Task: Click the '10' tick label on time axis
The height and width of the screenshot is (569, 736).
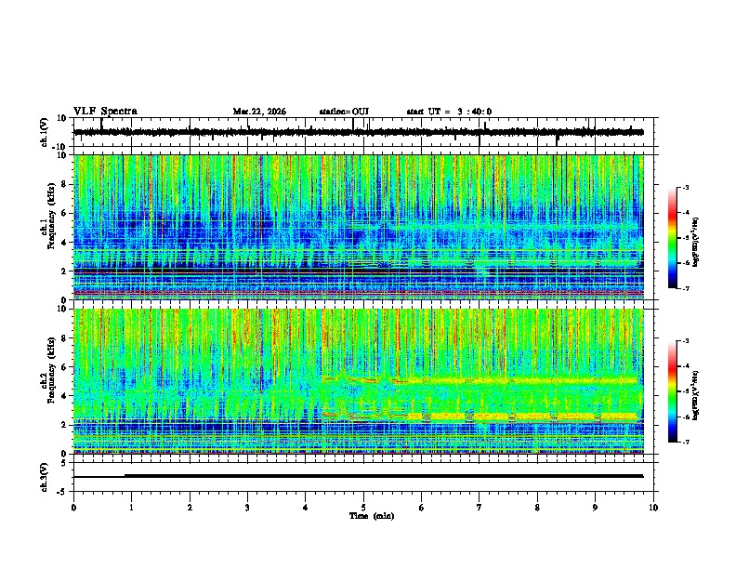Action: pyautogui.click(x=653, y=508)
